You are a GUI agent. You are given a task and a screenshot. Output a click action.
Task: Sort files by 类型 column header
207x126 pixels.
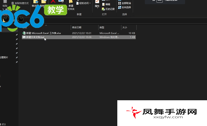point(102,27)
